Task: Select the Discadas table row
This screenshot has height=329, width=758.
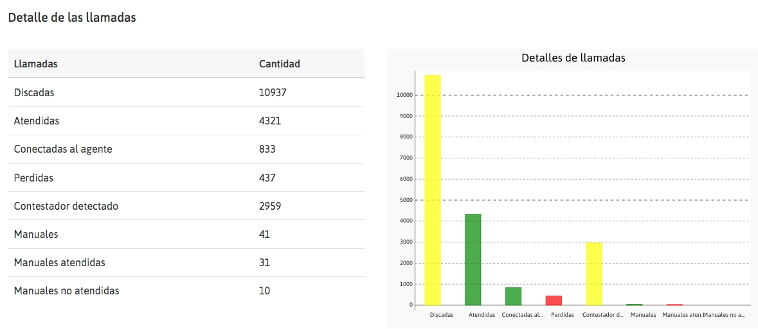Action: point(186,92)
